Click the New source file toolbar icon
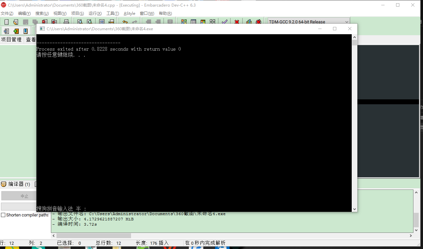The width and height of the screenshot is (423, 249). click(x=7, y=22)
